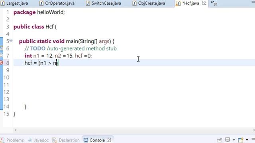The height and width of the screenshot is (143, 255).
Task: Click the Problems tab icon
Action: point(2,140)
